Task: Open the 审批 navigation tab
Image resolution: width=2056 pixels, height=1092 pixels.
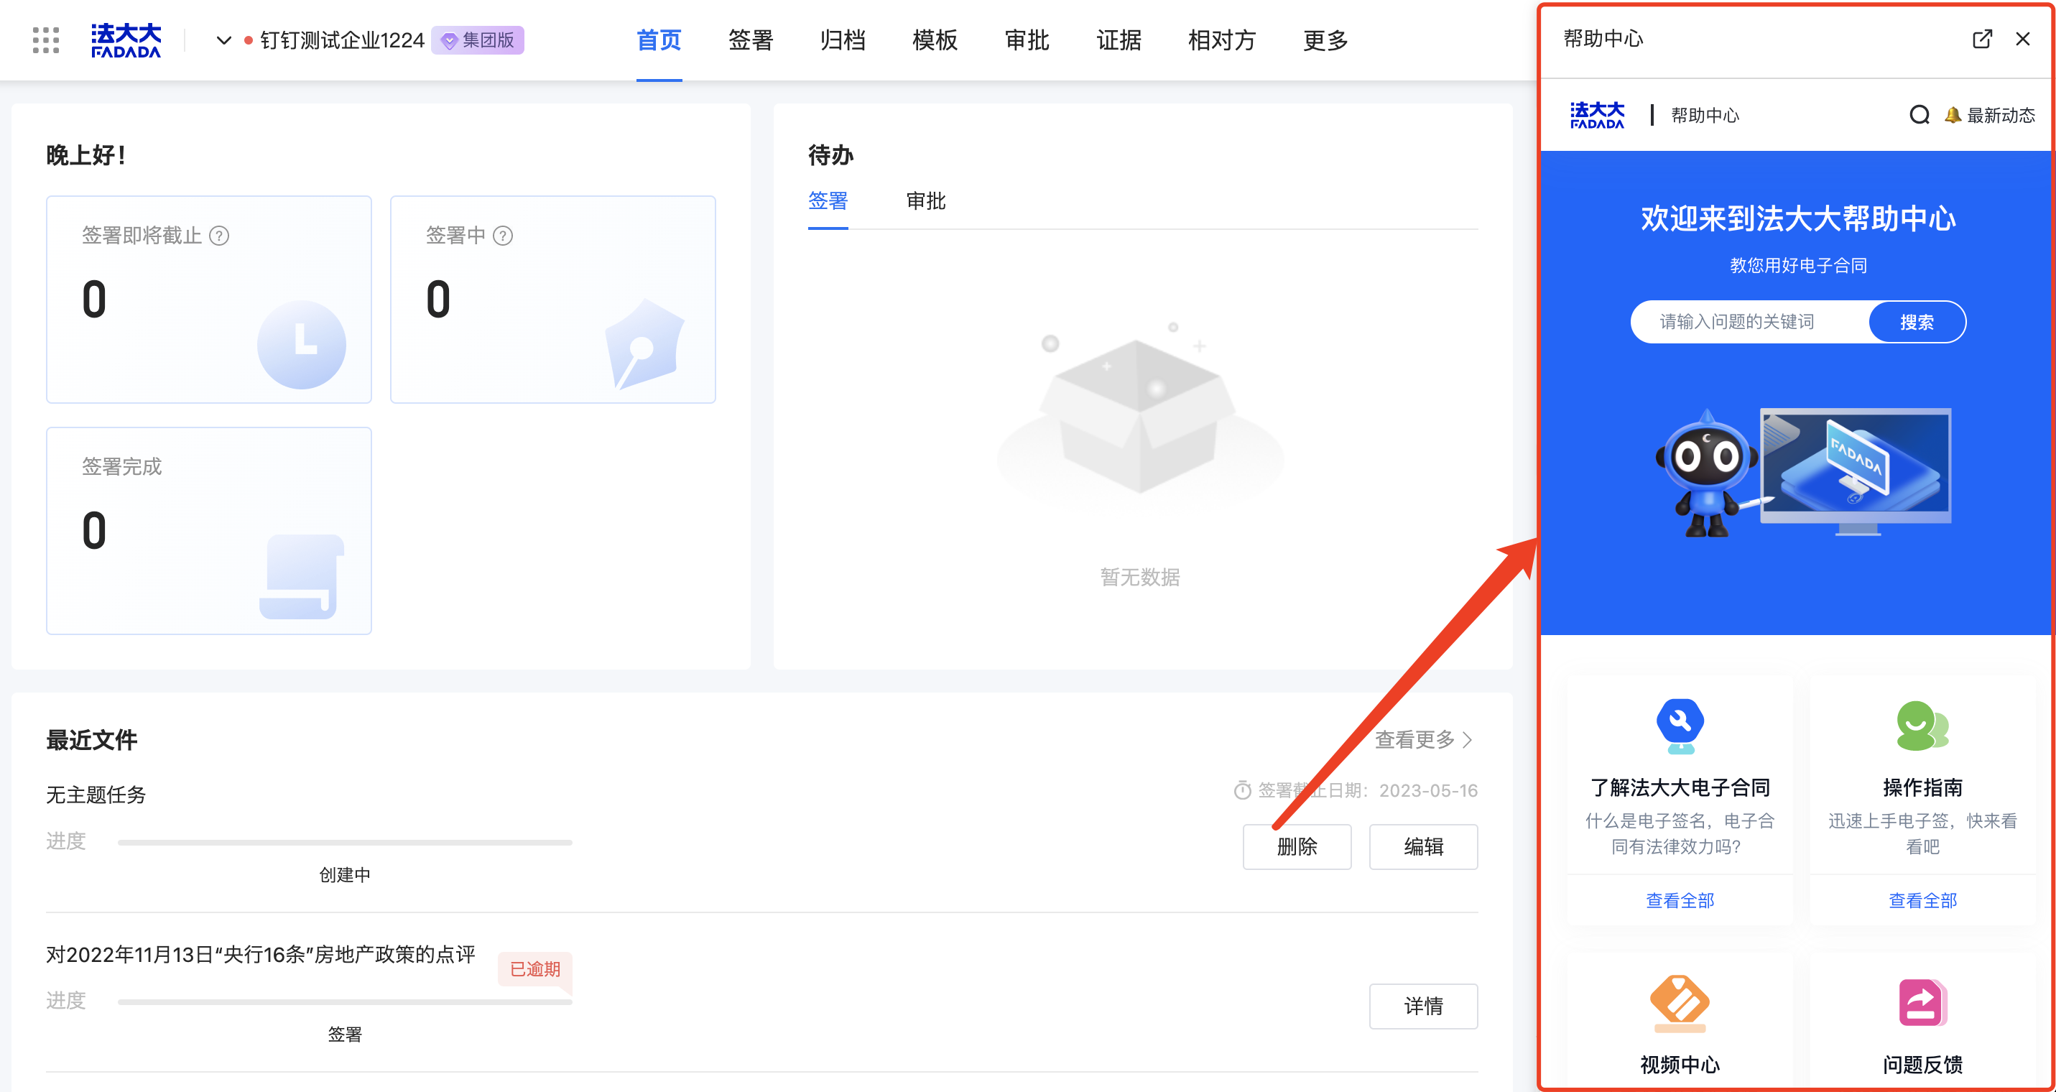Action: coord(1027,40)
